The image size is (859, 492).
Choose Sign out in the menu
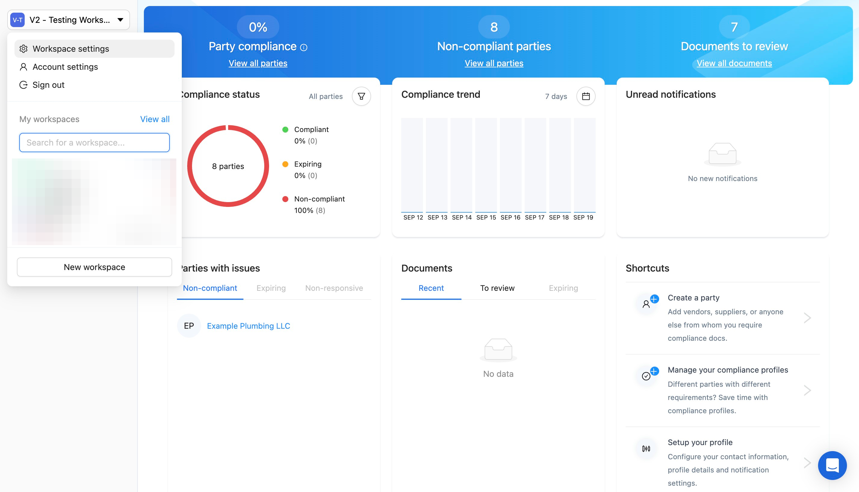48,85
